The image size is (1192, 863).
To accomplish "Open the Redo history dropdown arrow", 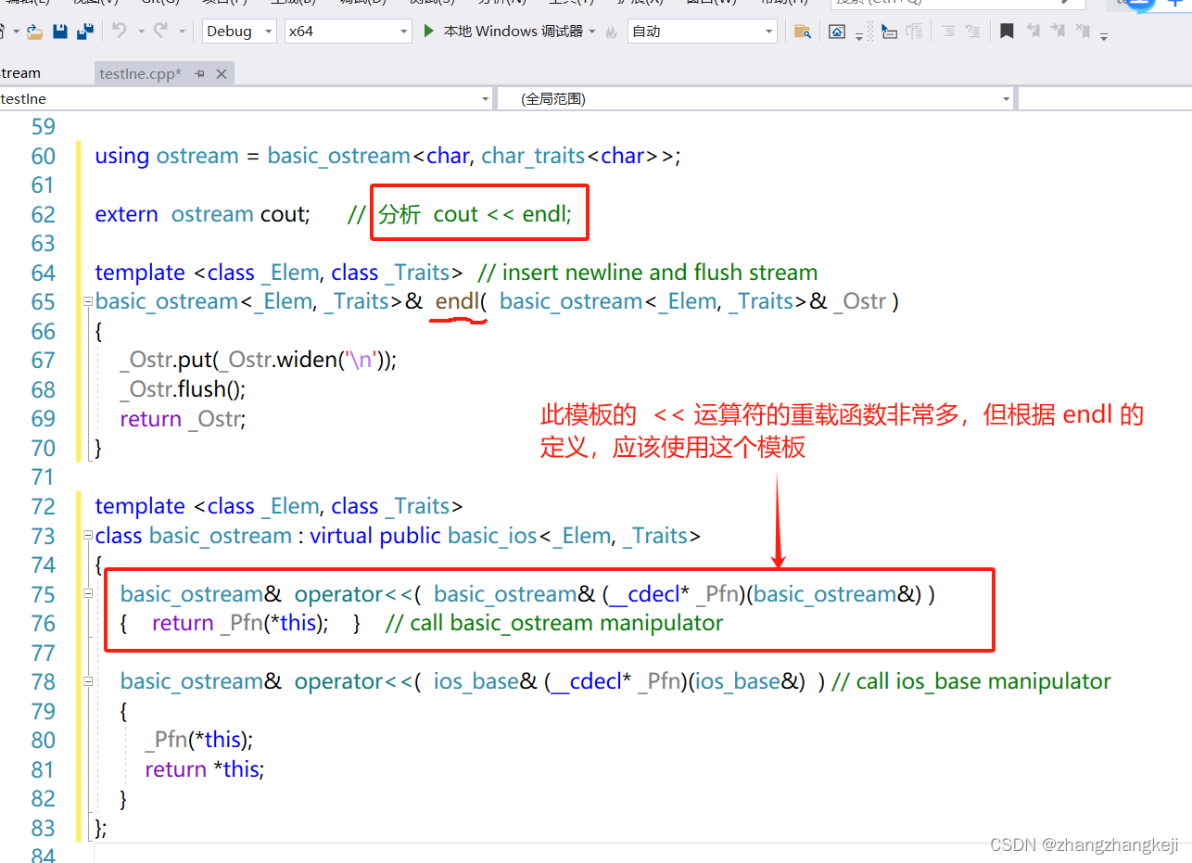I will 181,32.
